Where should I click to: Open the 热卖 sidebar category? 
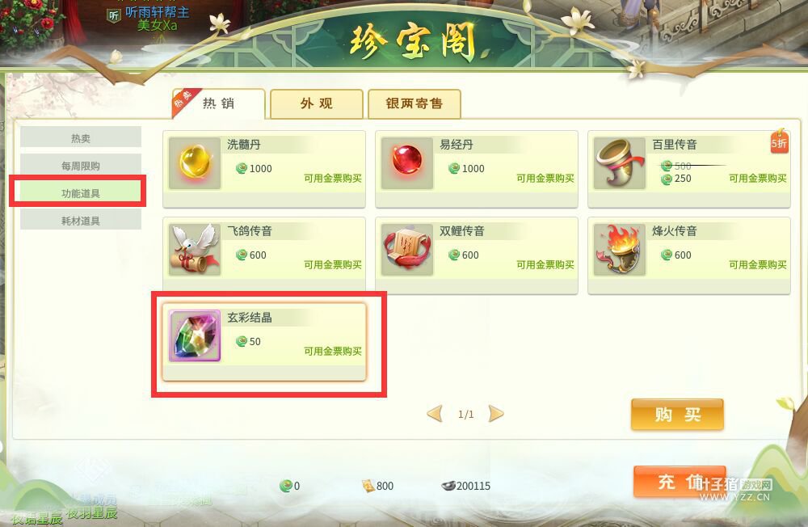81,138
